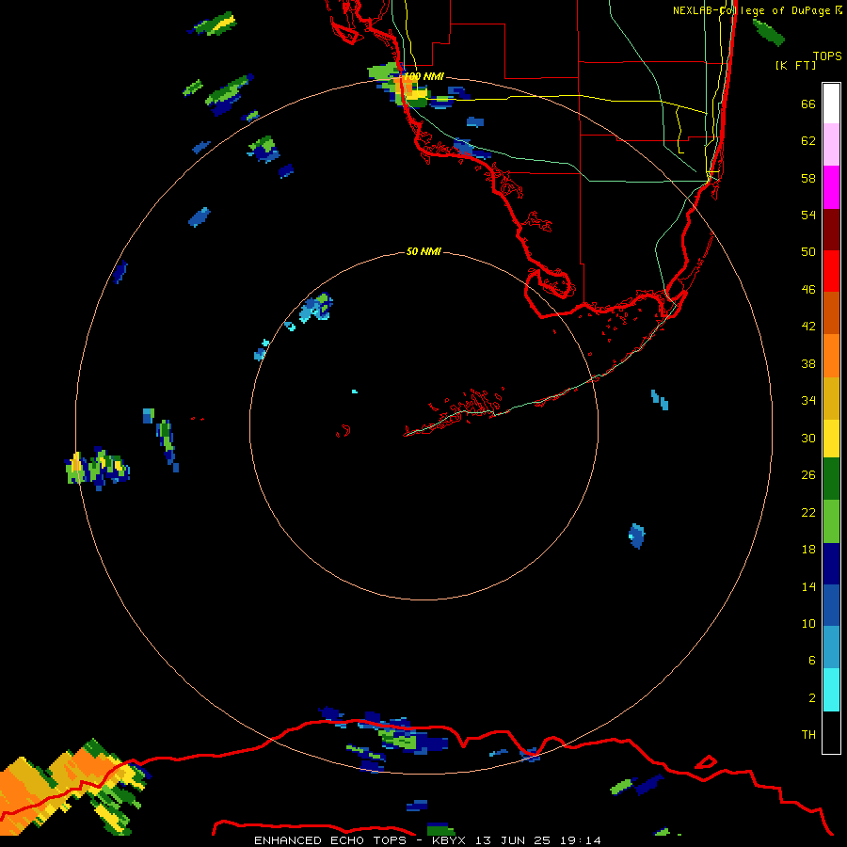
Task: Click the 'TOPS' legend title
Action: (x=827, y=56)
